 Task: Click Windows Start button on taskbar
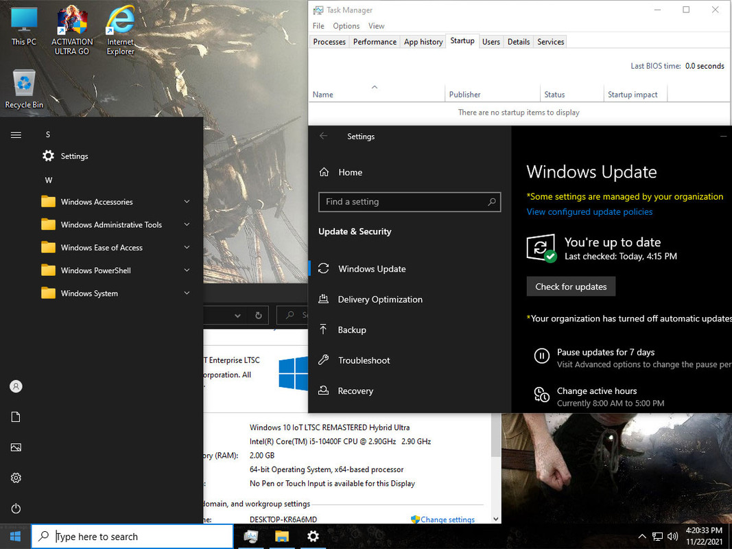15,537
